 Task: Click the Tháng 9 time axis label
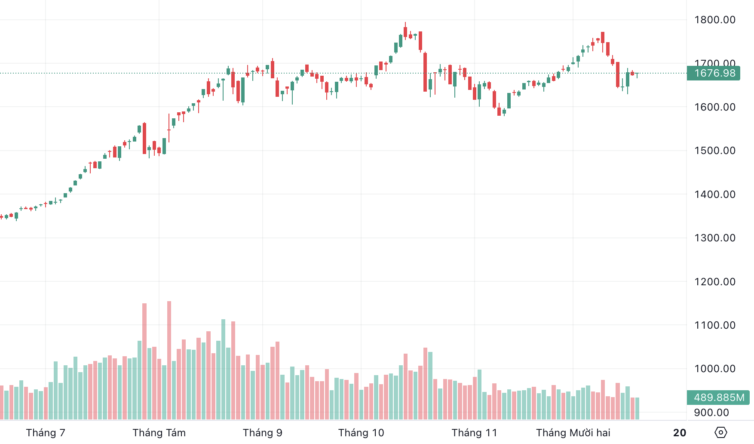263,433
